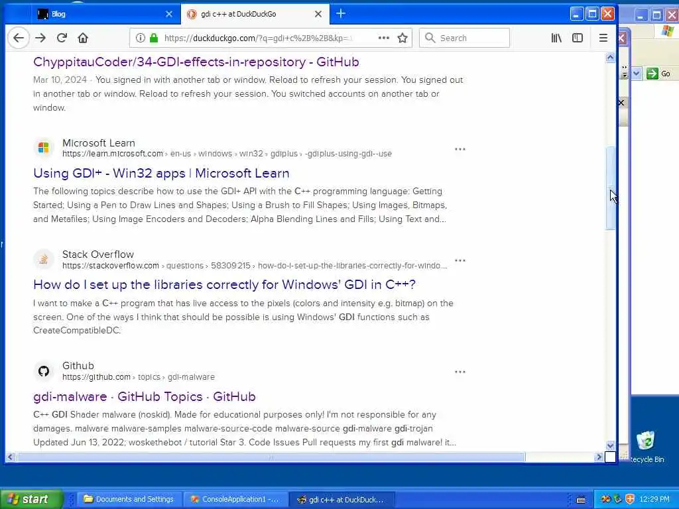This screenshot has height=509, width=679.
Task: Click Stack Overflow source name text
Action: [98, 254]
